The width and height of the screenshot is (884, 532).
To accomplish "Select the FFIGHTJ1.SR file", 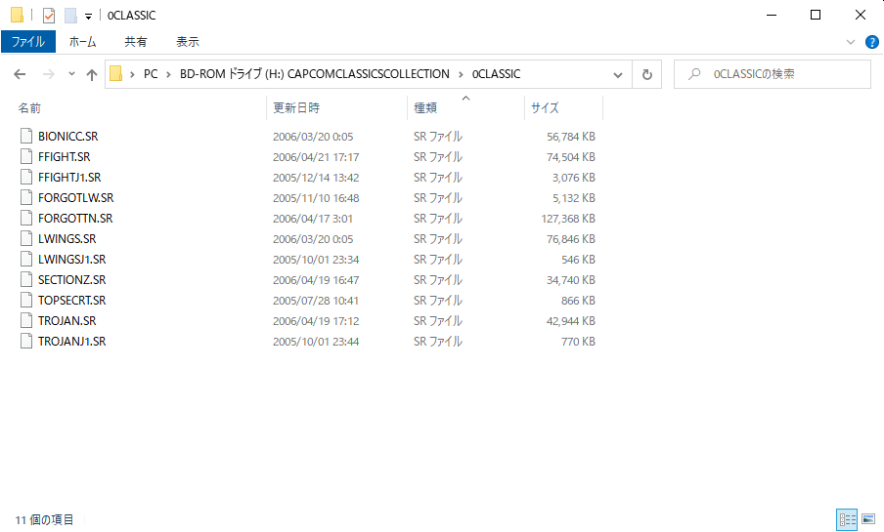I will pos(69,178).
